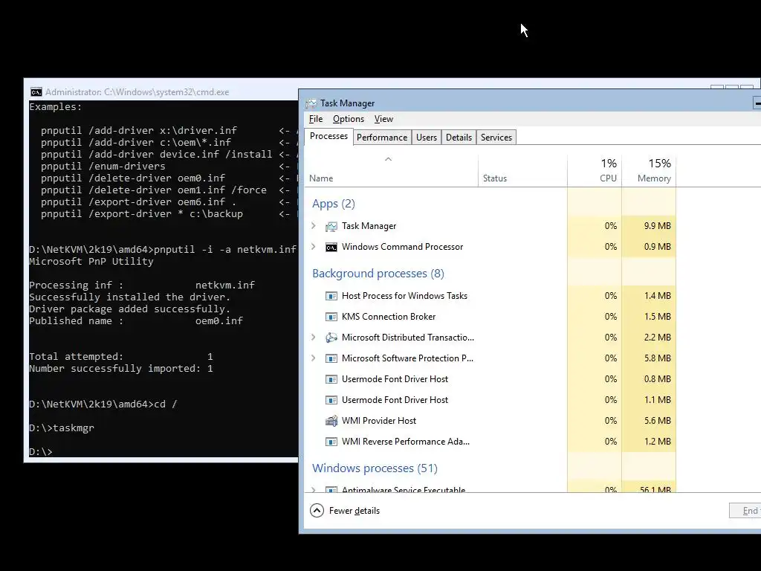The image size is (761, 571).
Task: Select WMI Reverse Performance Ada... row
Action: 490,442
